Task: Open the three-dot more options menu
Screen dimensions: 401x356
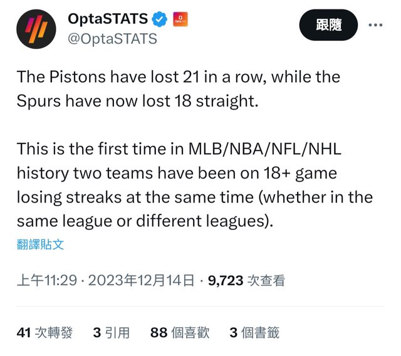Action: (375, 25)
